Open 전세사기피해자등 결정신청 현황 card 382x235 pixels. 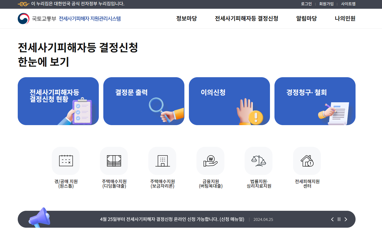click(58, 101)
